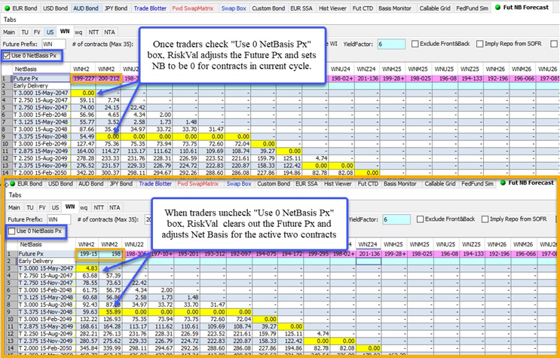The height and width of the screenshot is (358, 560).
Task: Select Main sub-tab in lower screenshot
Action: [14, 207]
